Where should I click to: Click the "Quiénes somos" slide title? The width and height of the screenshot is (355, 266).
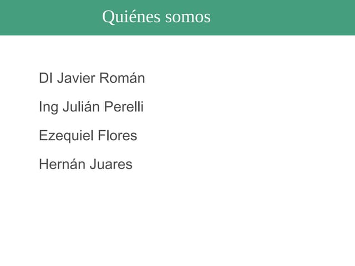click(156, 17)
